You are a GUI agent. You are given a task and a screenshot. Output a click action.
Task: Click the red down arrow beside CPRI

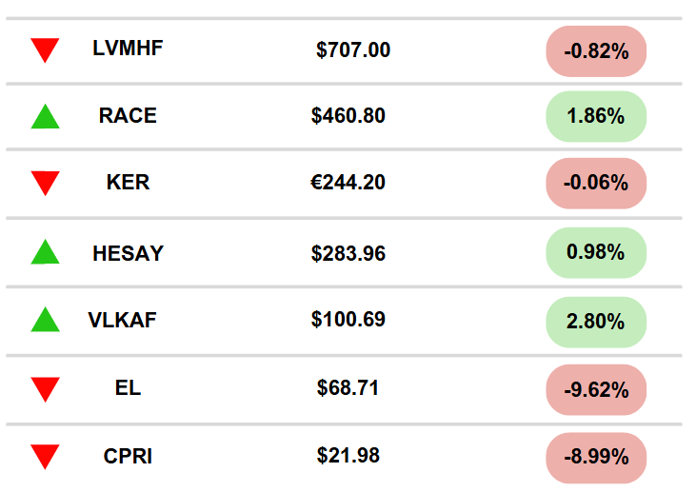point(45,457)
